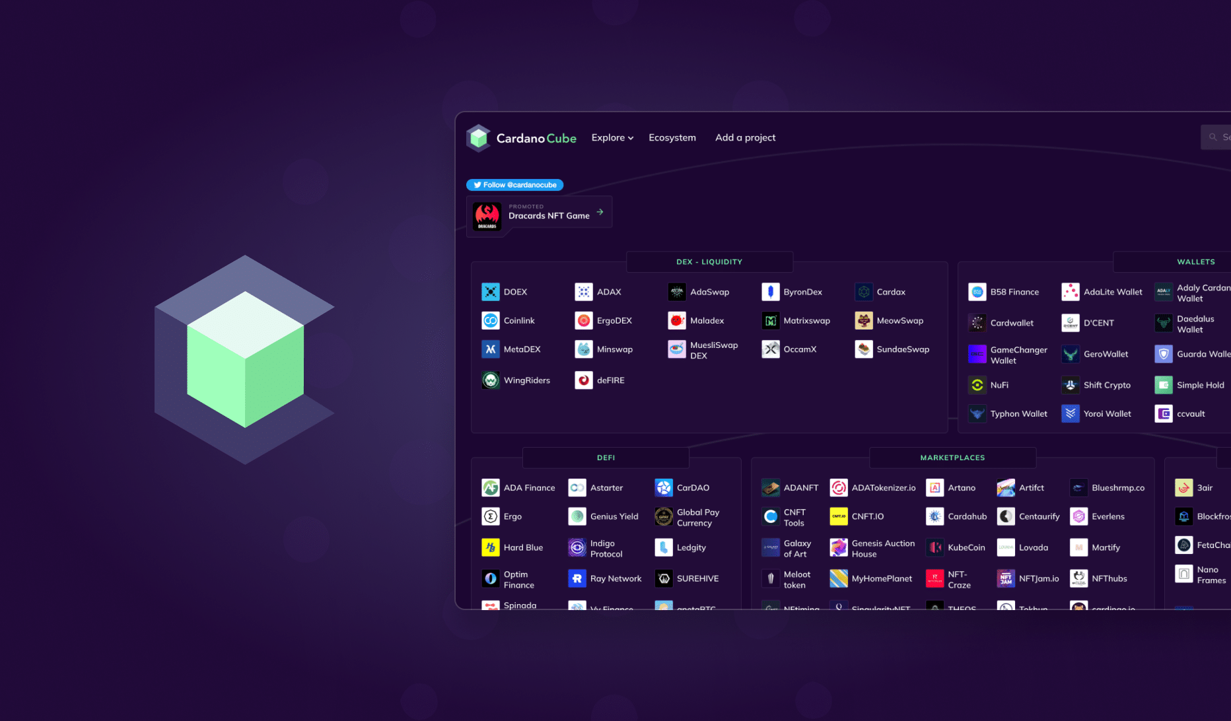The width and height of the screenshot is (1231, 721).
Task: Click the ADANFT icon
Action: point(771,488)
